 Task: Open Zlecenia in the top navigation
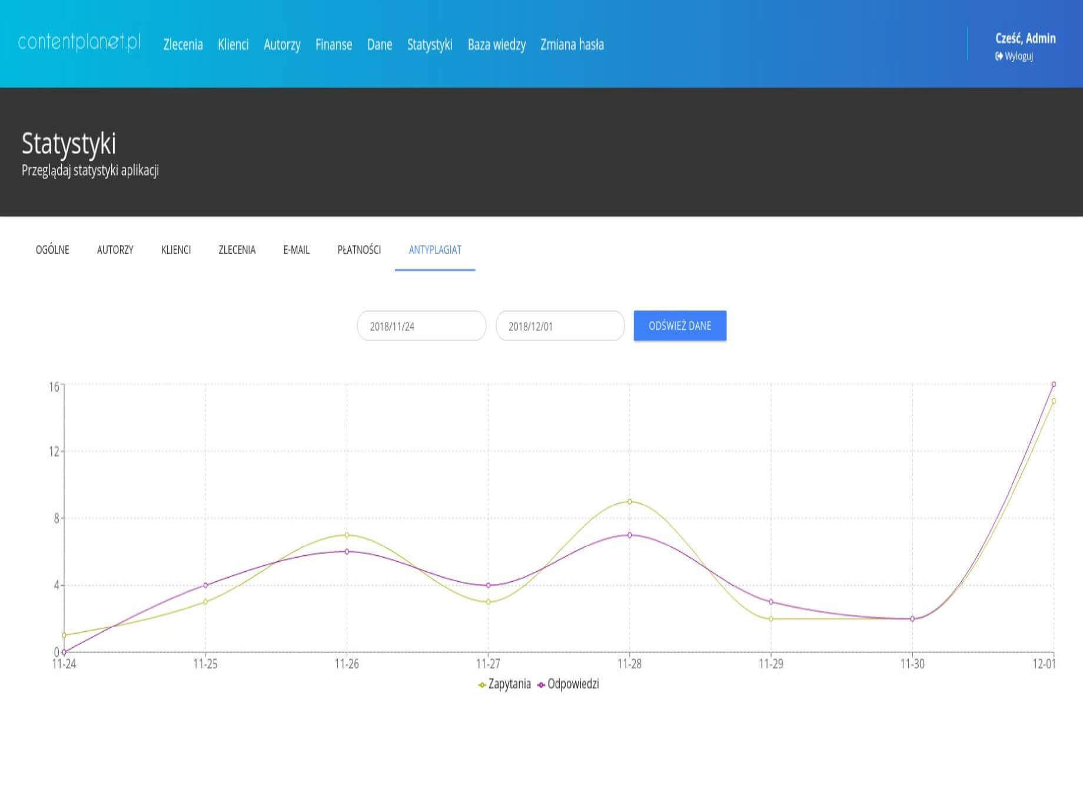(x=183, y=45)
